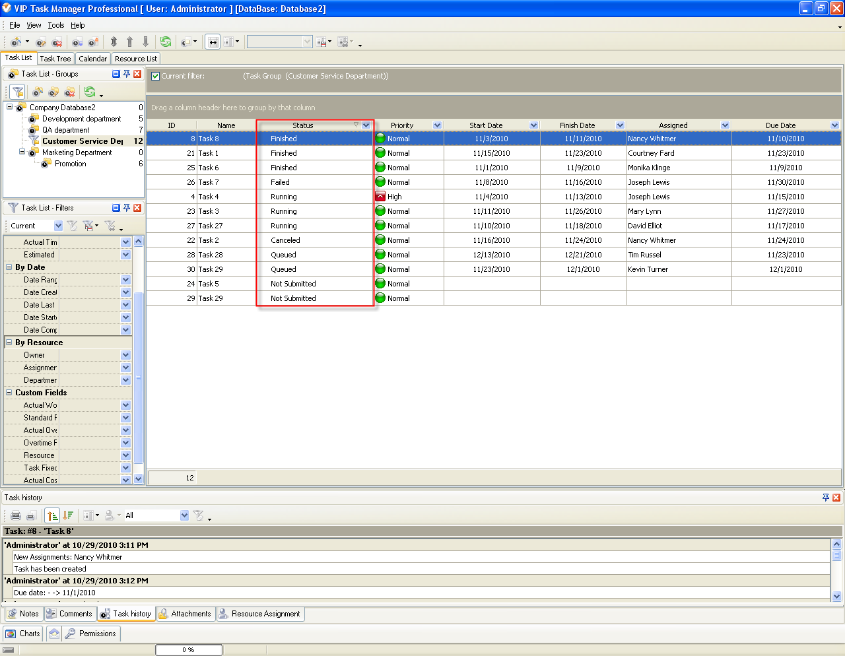Switch to the Resource Assignment tab
This screenshot has height=656, width=845.
(260, 614)
